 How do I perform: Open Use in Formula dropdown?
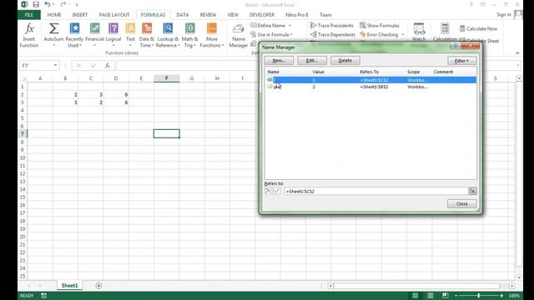271,35
